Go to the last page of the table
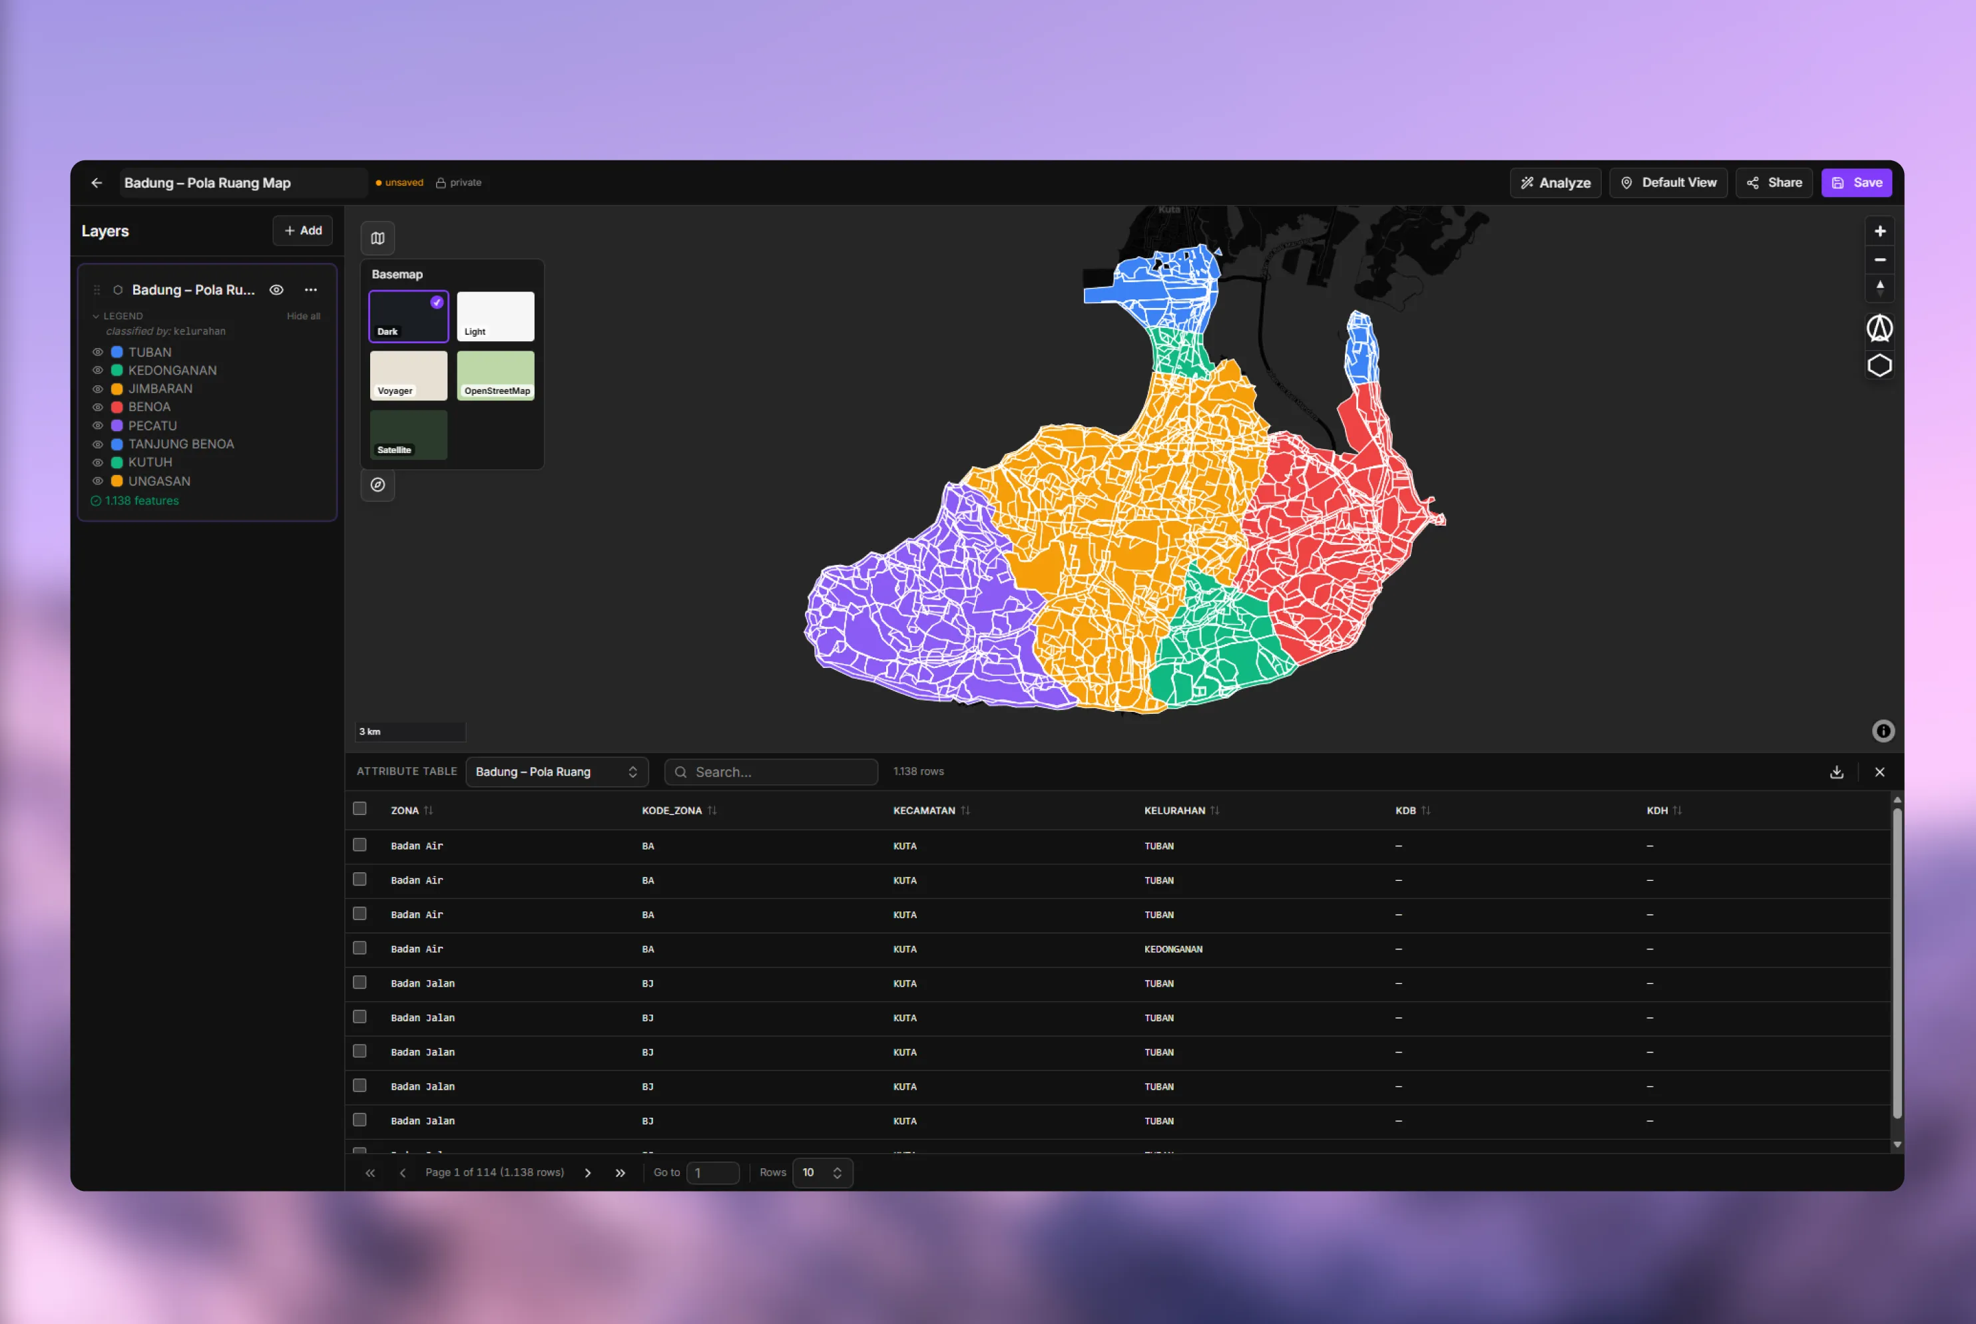 pyautogui.click(x=620, y=1173)
